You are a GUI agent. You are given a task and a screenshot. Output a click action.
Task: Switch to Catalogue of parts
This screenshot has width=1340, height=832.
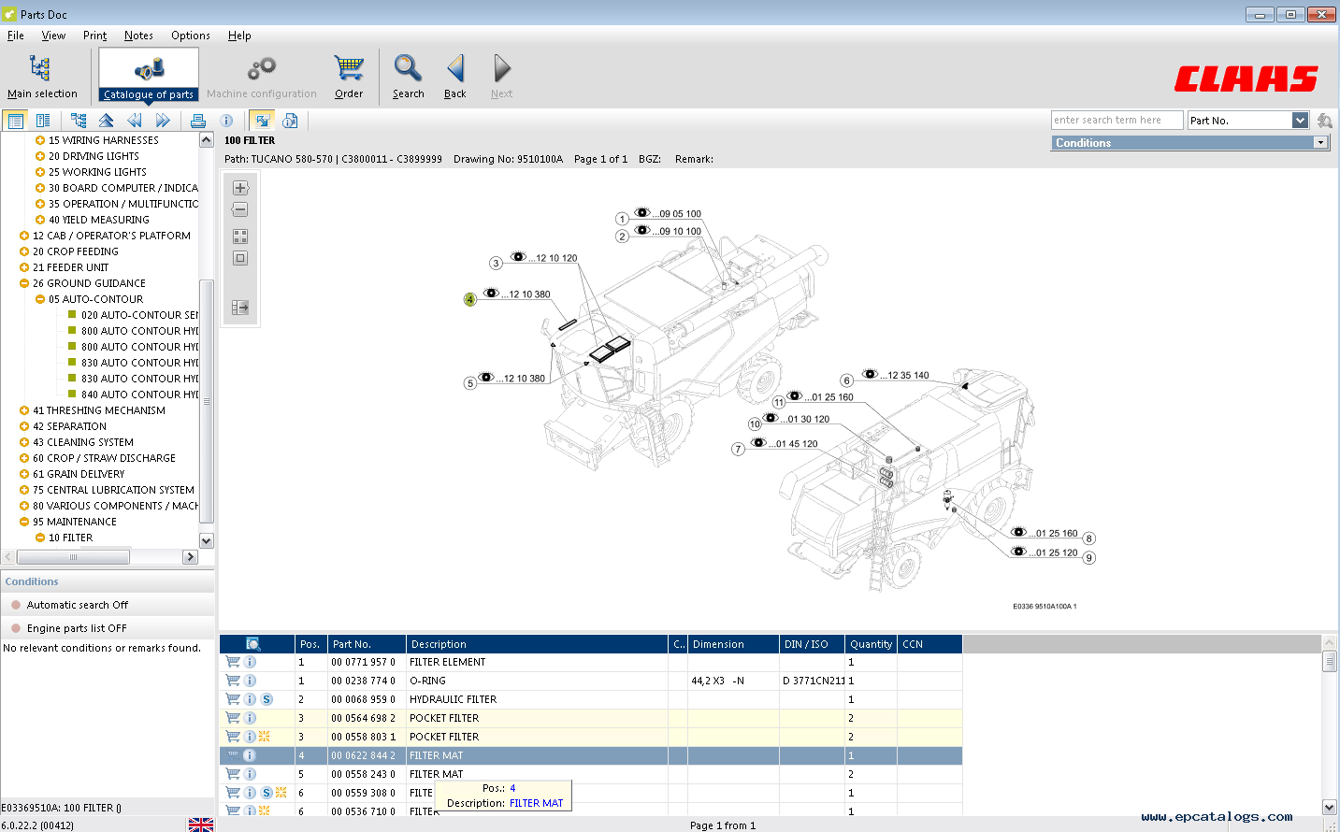[149, 76]
